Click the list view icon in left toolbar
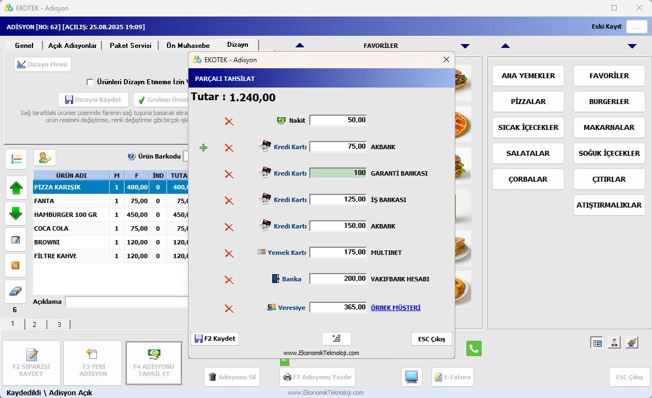 (x=16, y=159)
